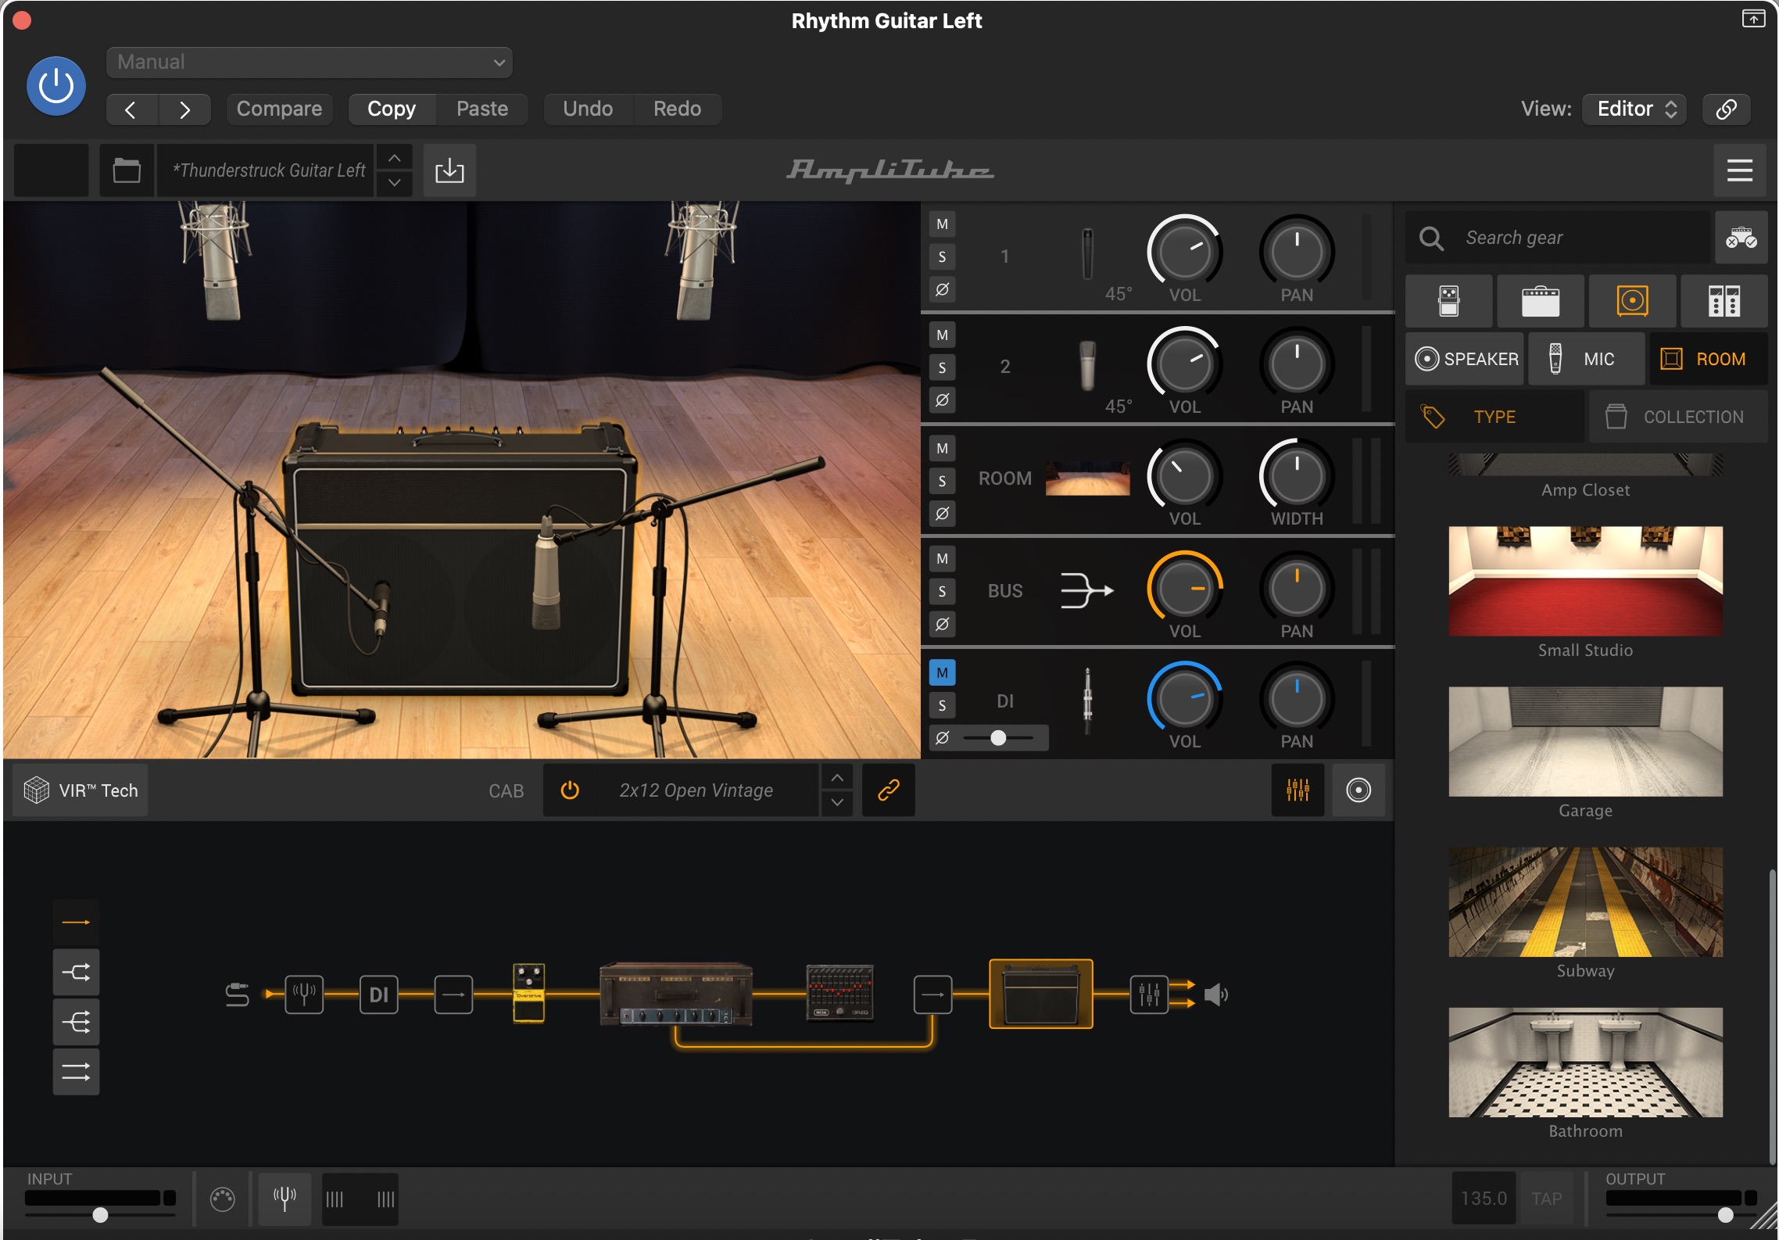Click the mic 1 microphone icon
The height and width of the screenshot is (1240, 1779).
coord(1087,254)
